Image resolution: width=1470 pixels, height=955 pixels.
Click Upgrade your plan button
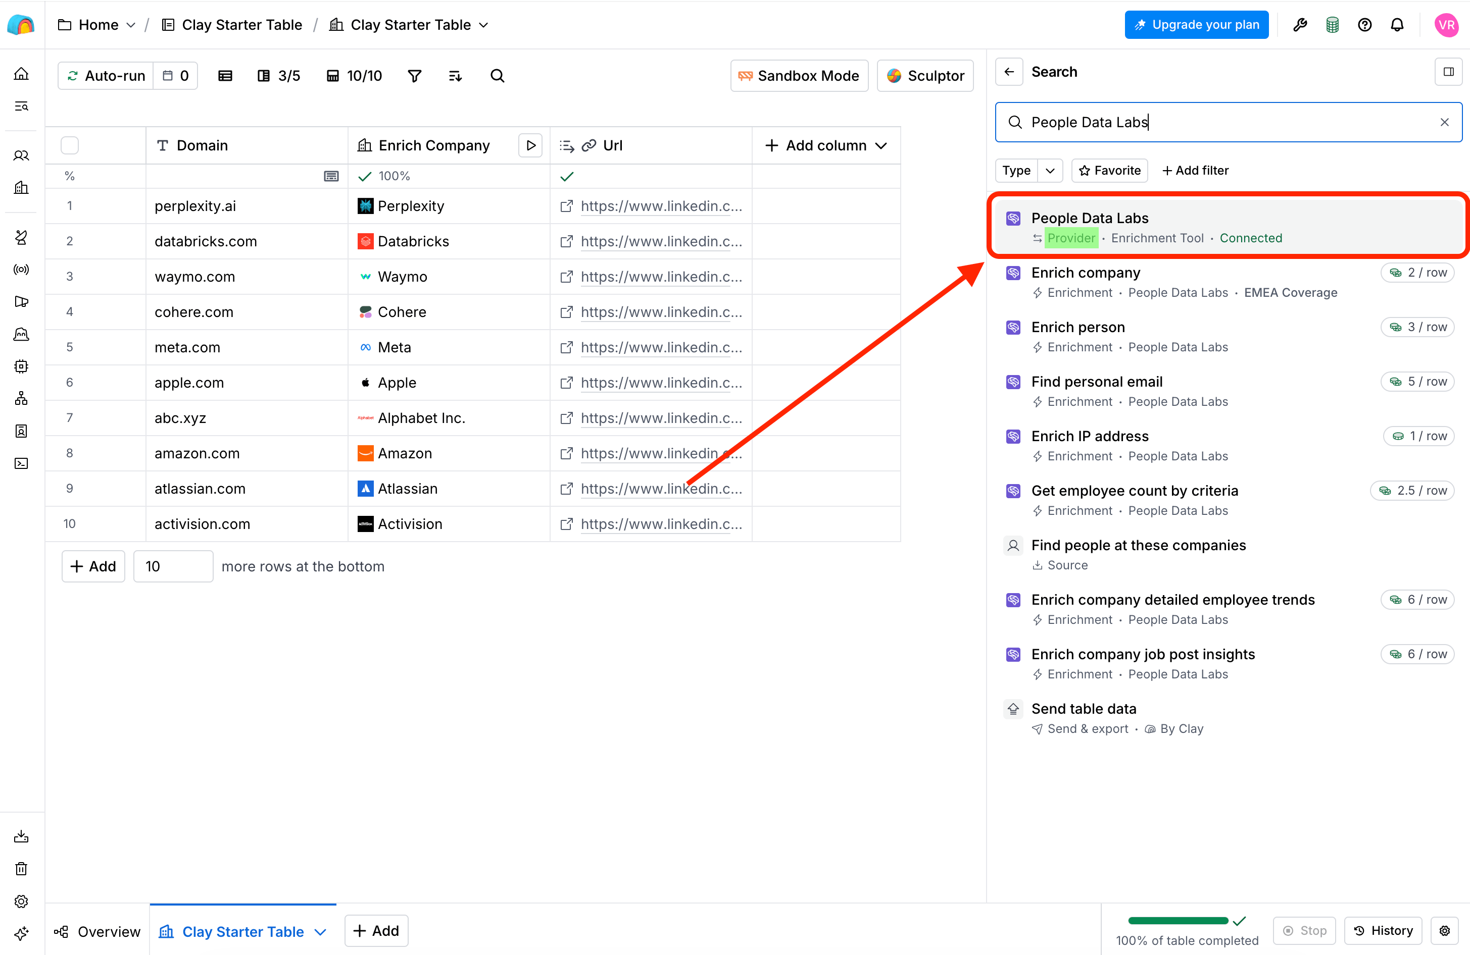tap(1196, 25)
